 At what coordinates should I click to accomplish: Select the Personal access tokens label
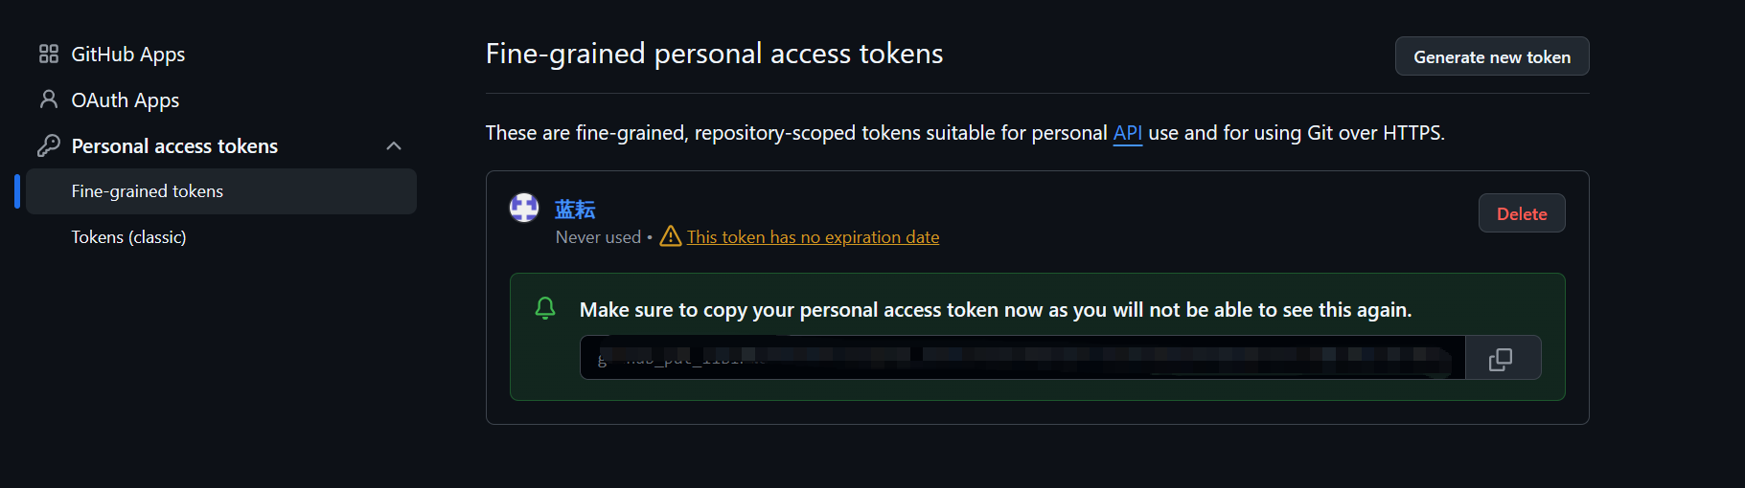pyautogui.click(x=174, y=146)
